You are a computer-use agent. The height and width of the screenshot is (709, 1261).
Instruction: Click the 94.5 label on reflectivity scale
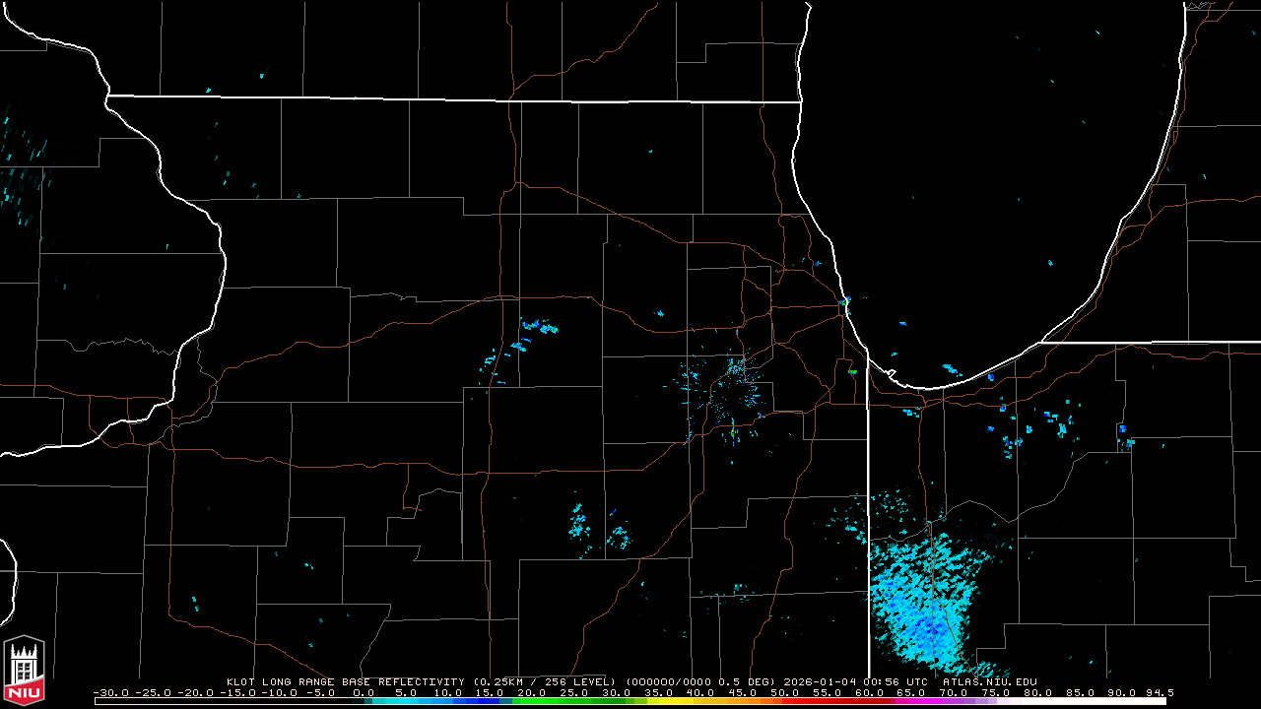[x=1159, y=692]
